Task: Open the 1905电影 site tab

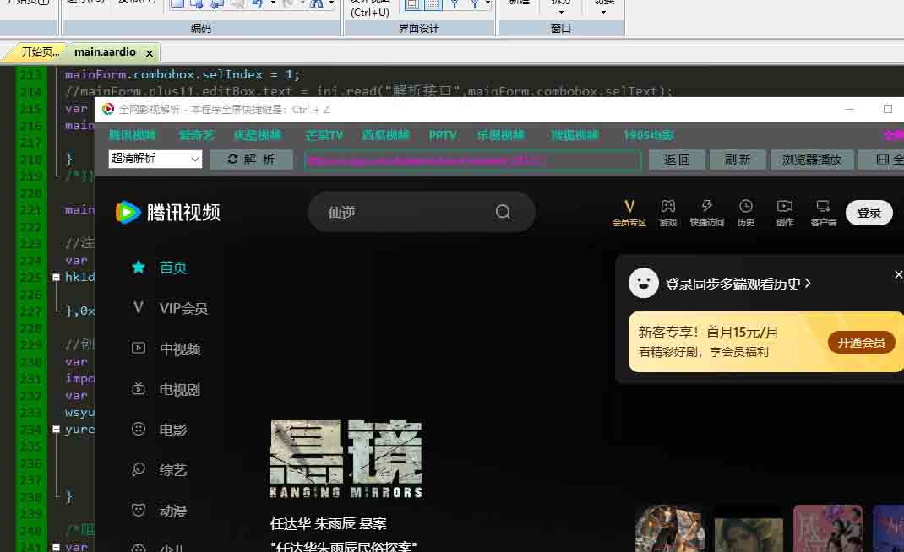Action: pyautogui.click(x=649, y=135)
